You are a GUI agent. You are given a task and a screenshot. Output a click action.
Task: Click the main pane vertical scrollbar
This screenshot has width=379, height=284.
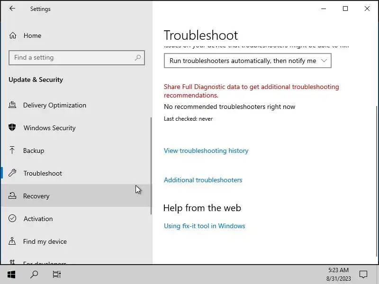click(x=377, y=181)
